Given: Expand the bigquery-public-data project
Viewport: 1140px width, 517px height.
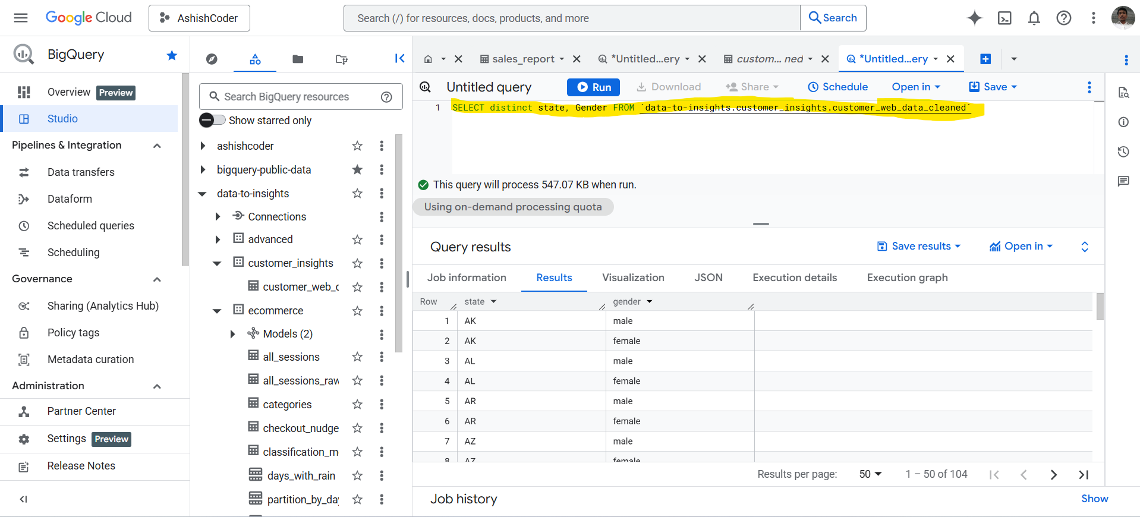Looking at the screenshot, I should (x=203, y=169).
